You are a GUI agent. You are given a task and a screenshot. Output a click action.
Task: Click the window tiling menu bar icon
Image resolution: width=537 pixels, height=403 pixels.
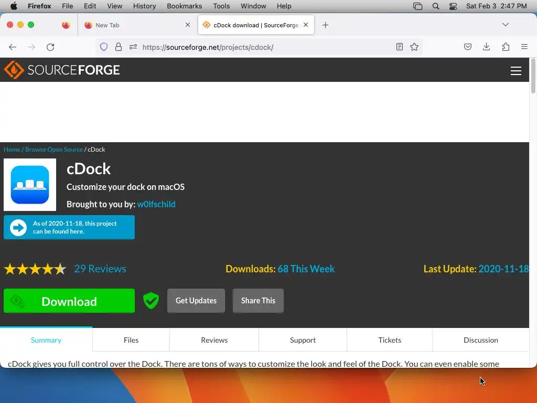[x=417, y=6]
